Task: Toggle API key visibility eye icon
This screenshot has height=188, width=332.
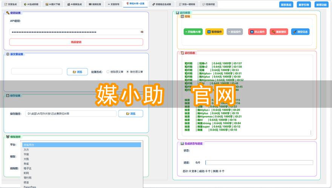Action: [x=142, y=32]
